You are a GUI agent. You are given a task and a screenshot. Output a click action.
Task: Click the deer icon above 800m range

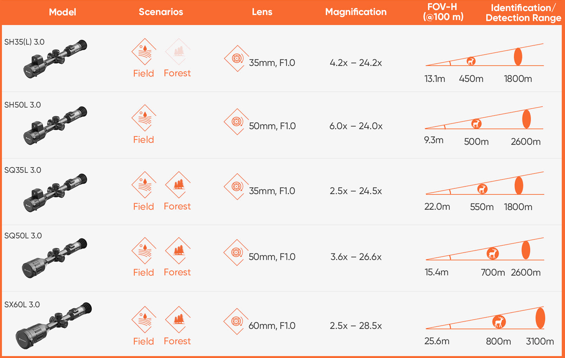pos(499,322)
